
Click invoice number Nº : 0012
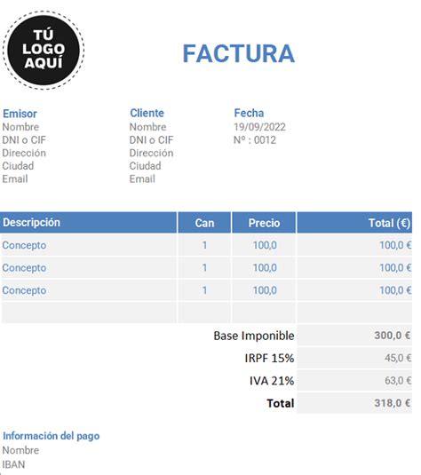pyautogui.click(x=255, y=140)
